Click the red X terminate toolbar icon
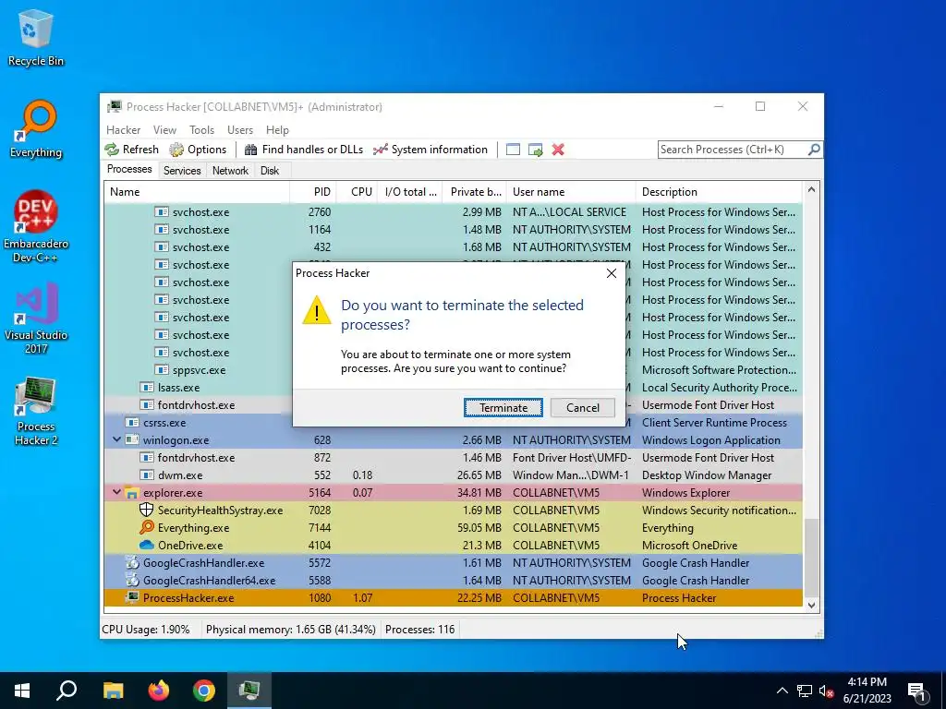 pyautogui.click(x=558, y=150)
